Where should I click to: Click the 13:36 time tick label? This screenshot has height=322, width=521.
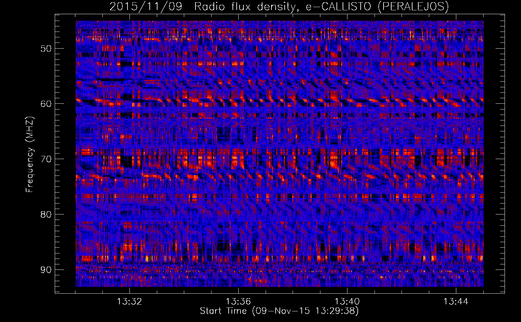pyautogui.click(x=238, y=302)
